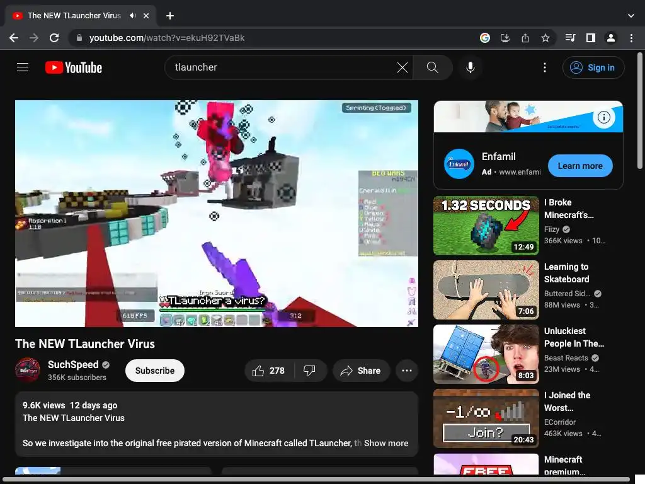This screenshot has height=484, width=645.
Task: Open the browser profile icon
Action: (x=611, y=38)
